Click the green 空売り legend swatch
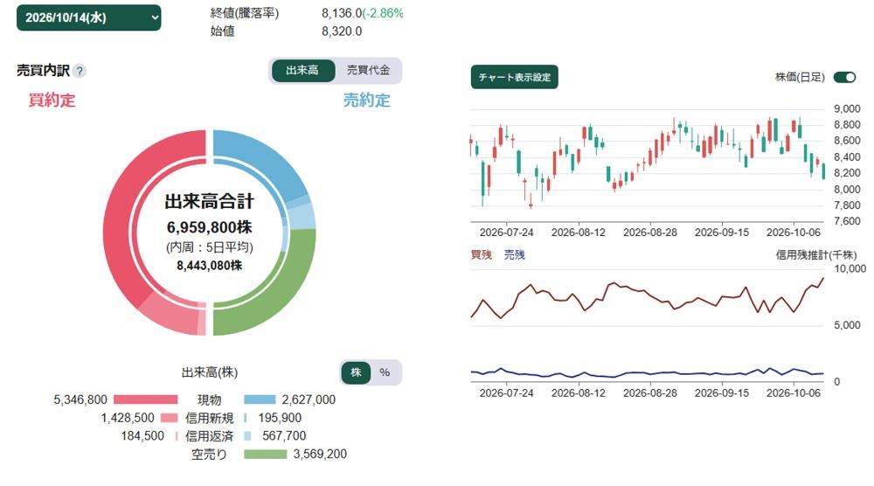Image resolution: width=874 pixels, height=486 pixels. [266, 455]
